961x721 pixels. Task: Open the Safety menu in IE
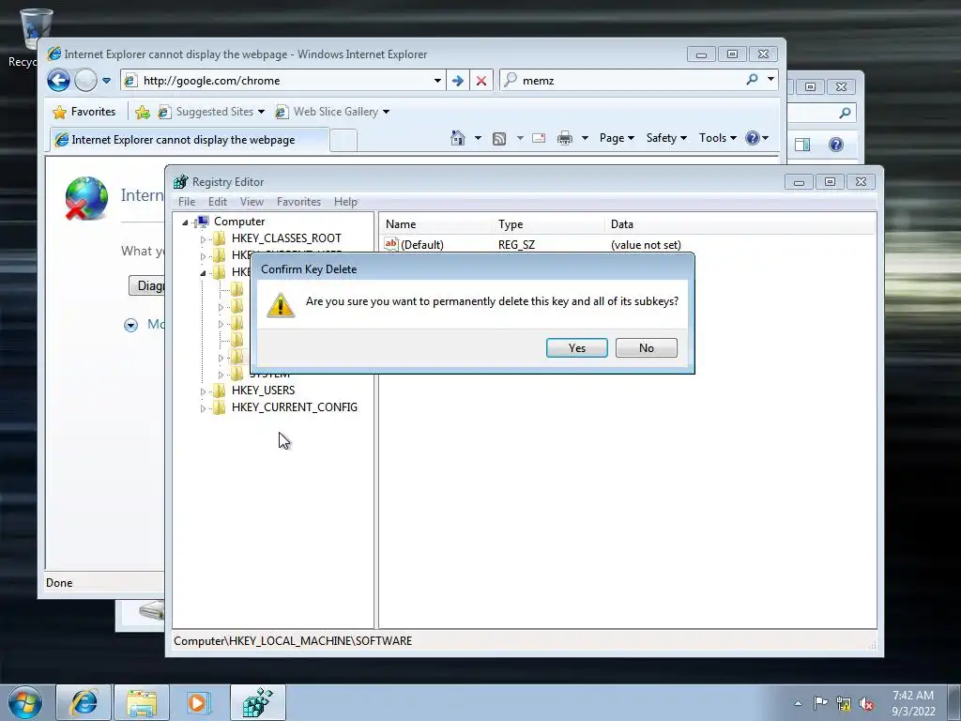[666, 138]
